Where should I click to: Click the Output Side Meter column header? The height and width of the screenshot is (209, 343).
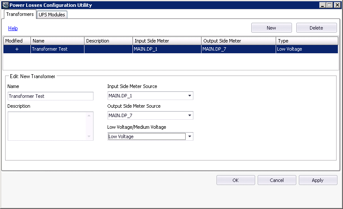(x=238, y=41)
